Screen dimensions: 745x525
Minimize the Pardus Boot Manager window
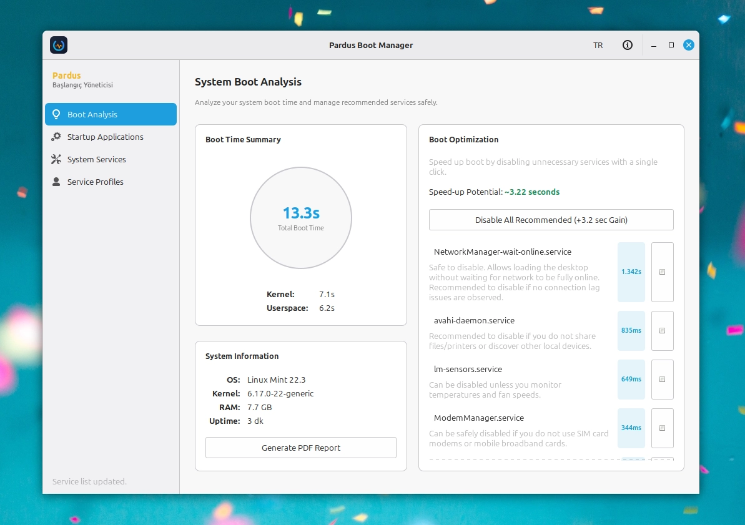coord(654,45)
